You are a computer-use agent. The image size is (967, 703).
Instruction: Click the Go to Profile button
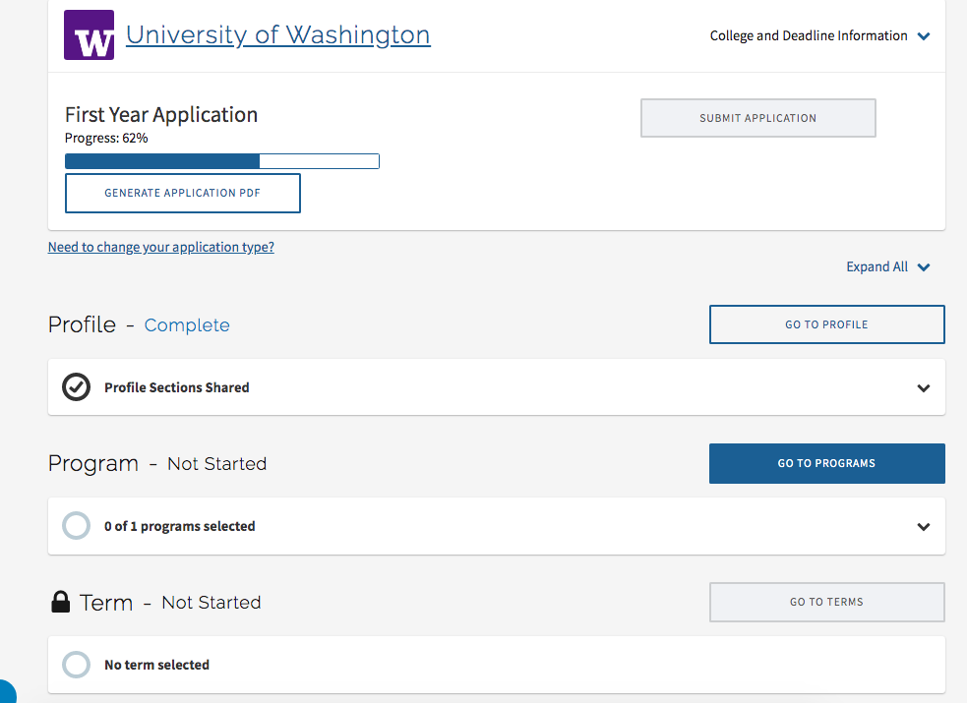pyautogui.click(x=826, y=324)
